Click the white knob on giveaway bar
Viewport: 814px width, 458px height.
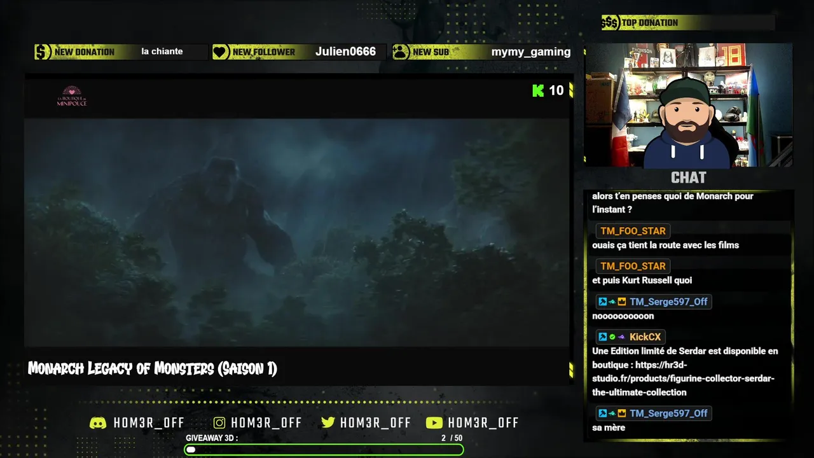(x=191, y=450)
